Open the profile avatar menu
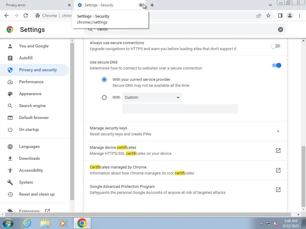Image resolution: width=306 pixels, height=229 pixels. click(290, 16)
